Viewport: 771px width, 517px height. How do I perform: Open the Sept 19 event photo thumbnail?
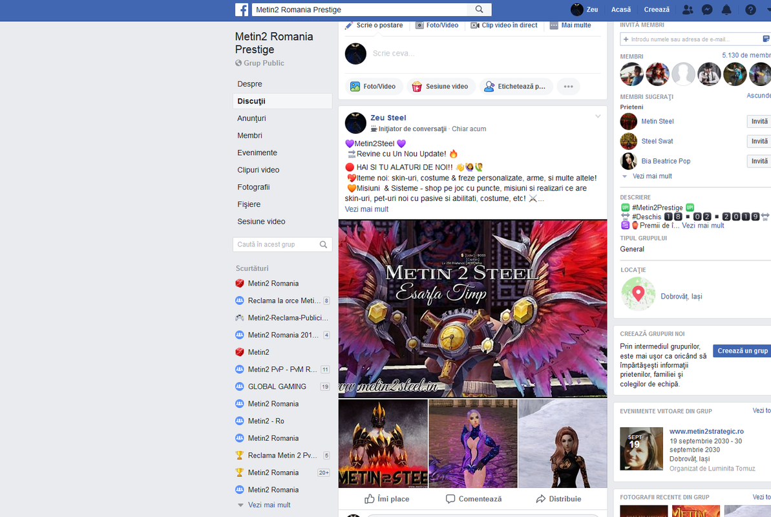point(641,448)
